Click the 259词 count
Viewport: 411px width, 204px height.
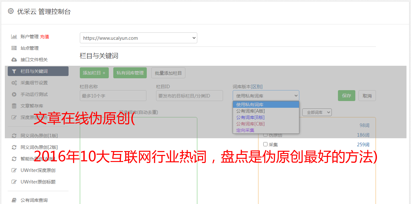(x=363, y=145)
